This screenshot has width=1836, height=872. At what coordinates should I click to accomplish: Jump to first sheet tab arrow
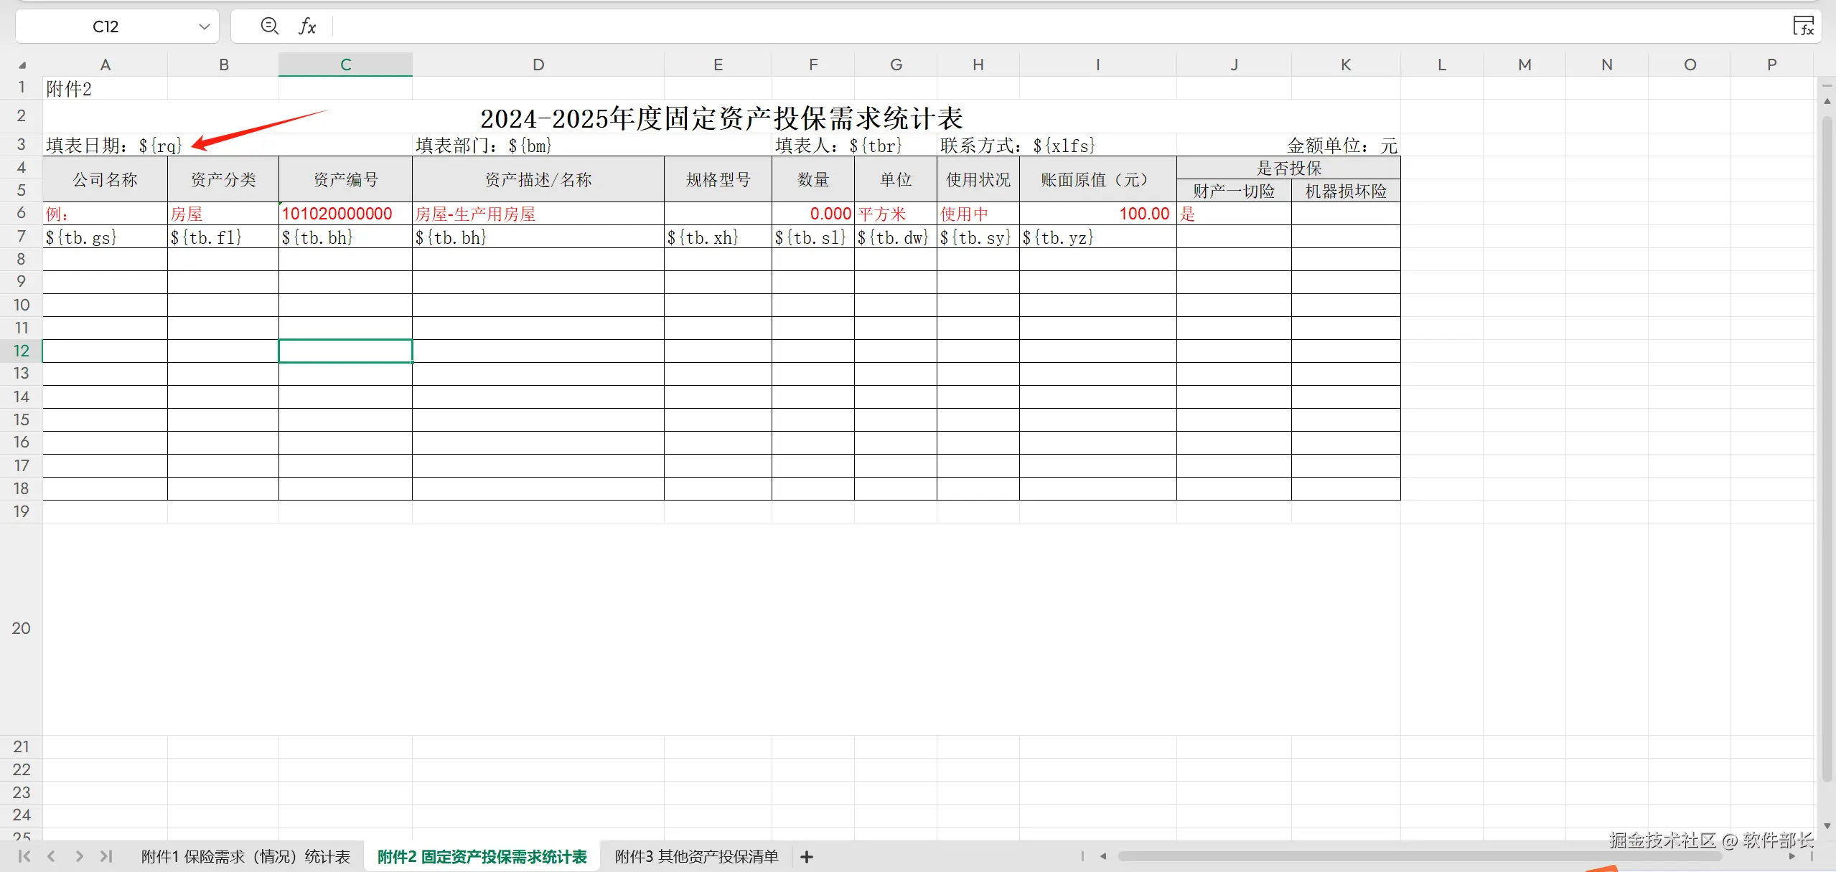coord(24,856)
